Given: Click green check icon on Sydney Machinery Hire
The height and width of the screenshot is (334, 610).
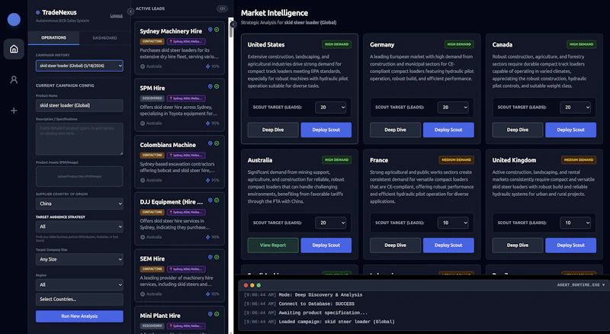Looking at the screenshot, I should 217,30.
